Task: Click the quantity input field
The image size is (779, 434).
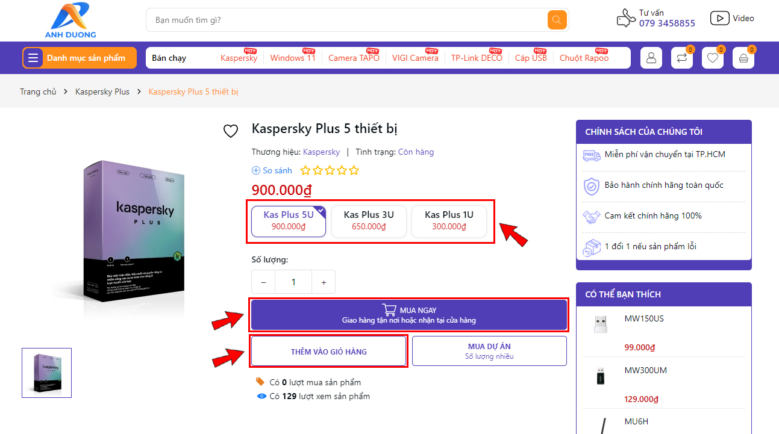Action: tap(293, 282)
